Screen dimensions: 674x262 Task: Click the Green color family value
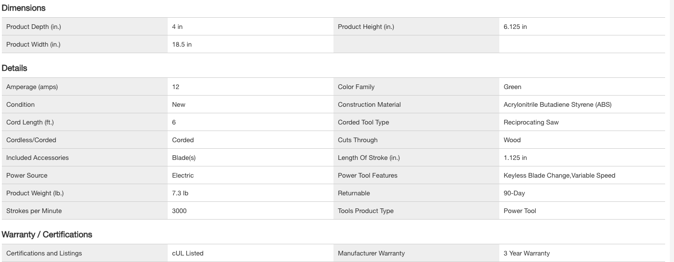tap(512, 87)
